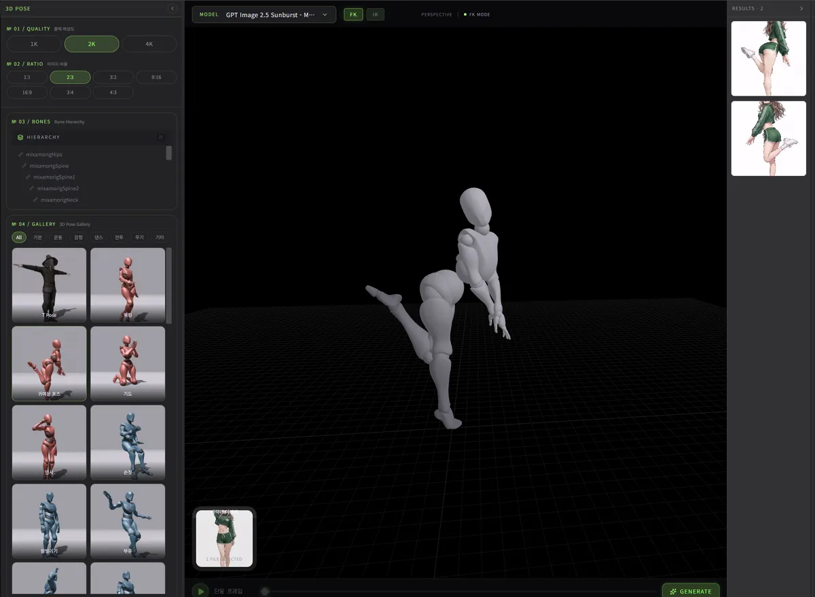
Task: Click the Perspective view label
Action: tap(436, 14)
